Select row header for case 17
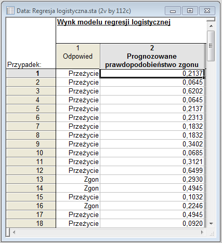The height and width of the screenshot is (243, 222). 31,214
